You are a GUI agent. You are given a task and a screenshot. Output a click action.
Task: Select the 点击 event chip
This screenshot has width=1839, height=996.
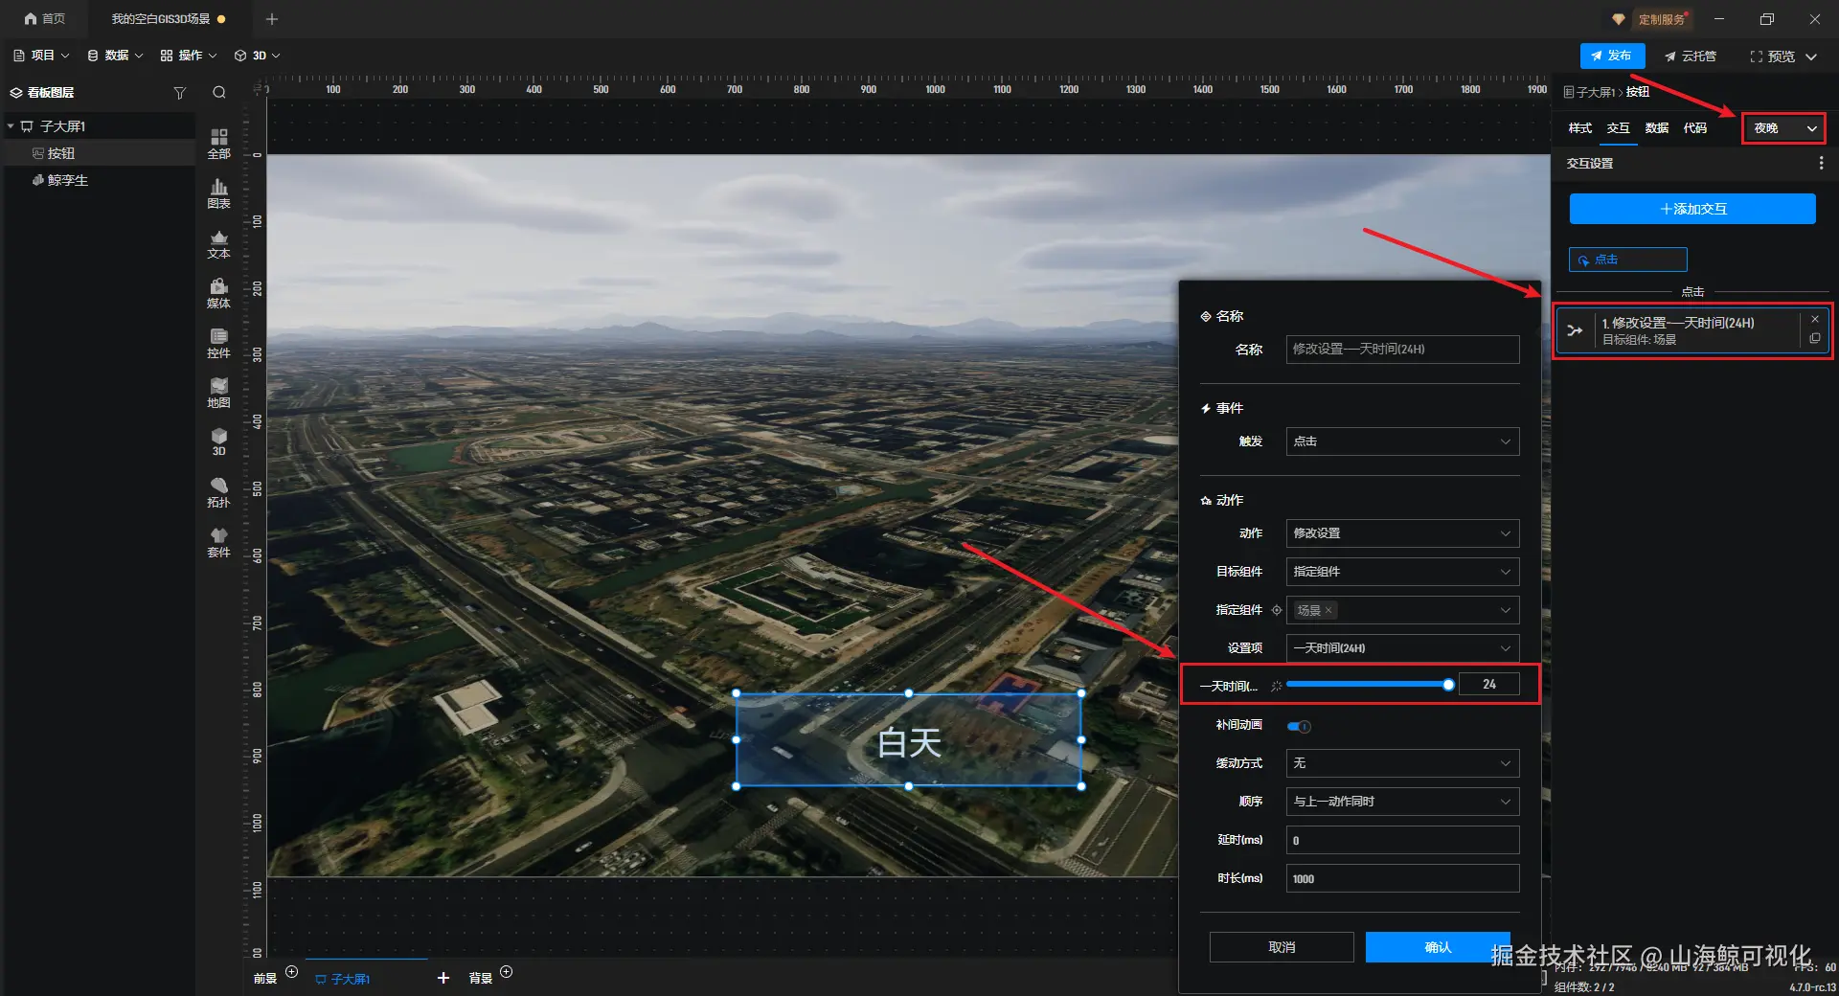coord(1628,260)
